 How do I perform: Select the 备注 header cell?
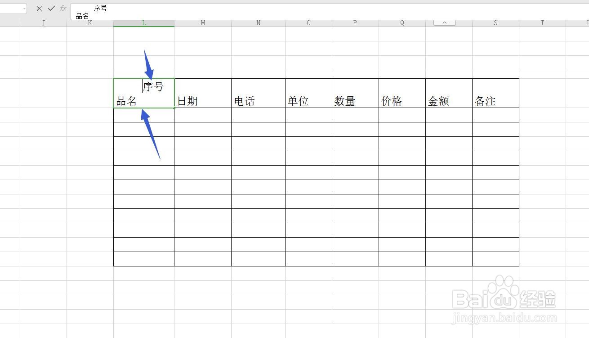point(495,93)
